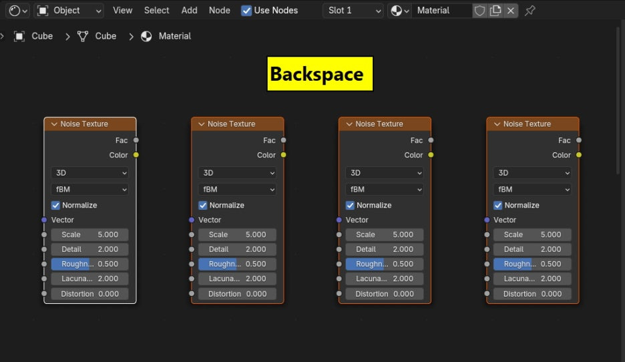Screen dimensions: 625x362
Task: Open the Select menu
Action: pos(157,11)
